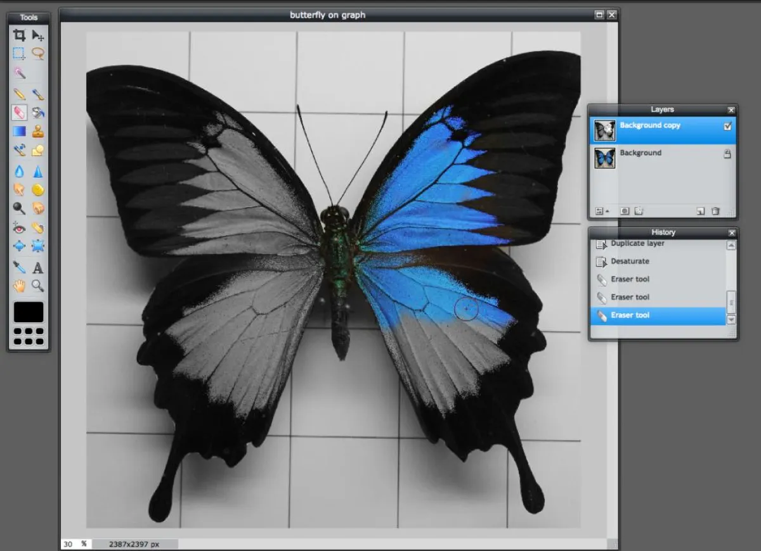Choose the Type text tool
The image size is (761, 551).
point(38,267)
